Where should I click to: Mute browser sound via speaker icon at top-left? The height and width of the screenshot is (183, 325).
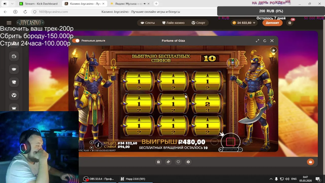coord(5,4)
